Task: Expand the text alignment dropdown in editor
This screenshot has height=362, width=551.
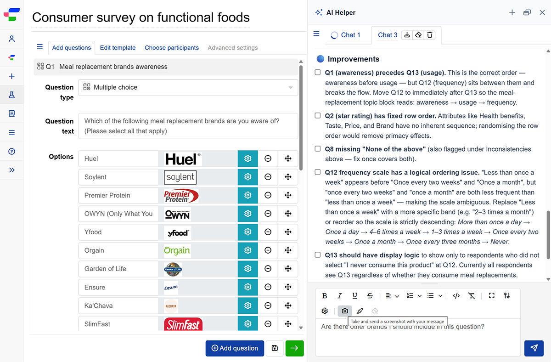Action: [392, 296]
